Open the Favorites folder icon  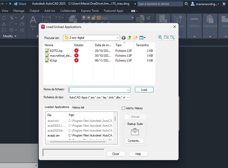(x=166, y=37)
